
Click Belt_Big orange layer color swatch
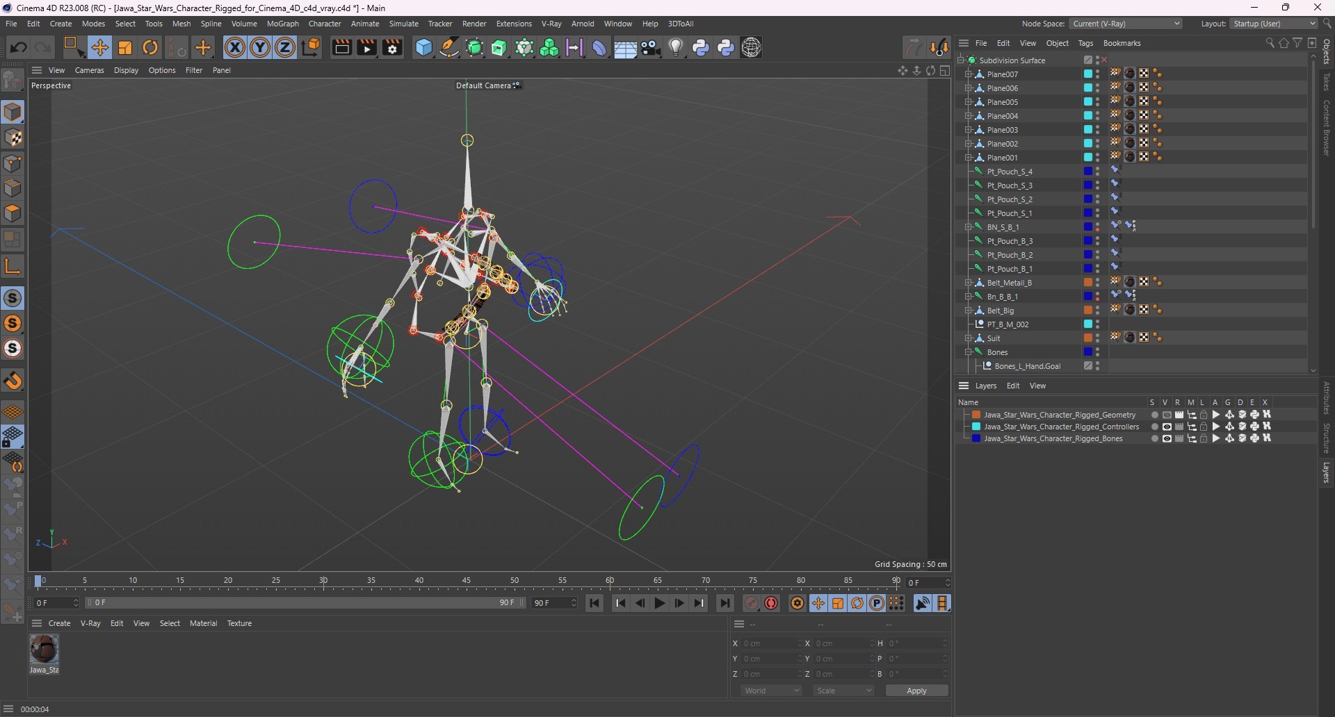[x=1088, y=311]
